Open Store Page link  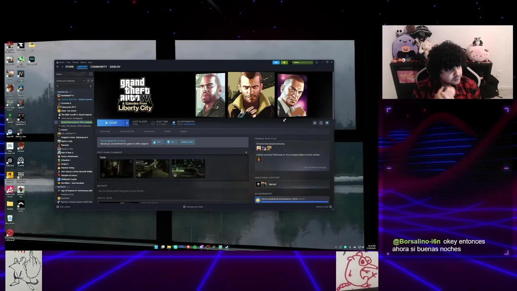tap(105, 131)
